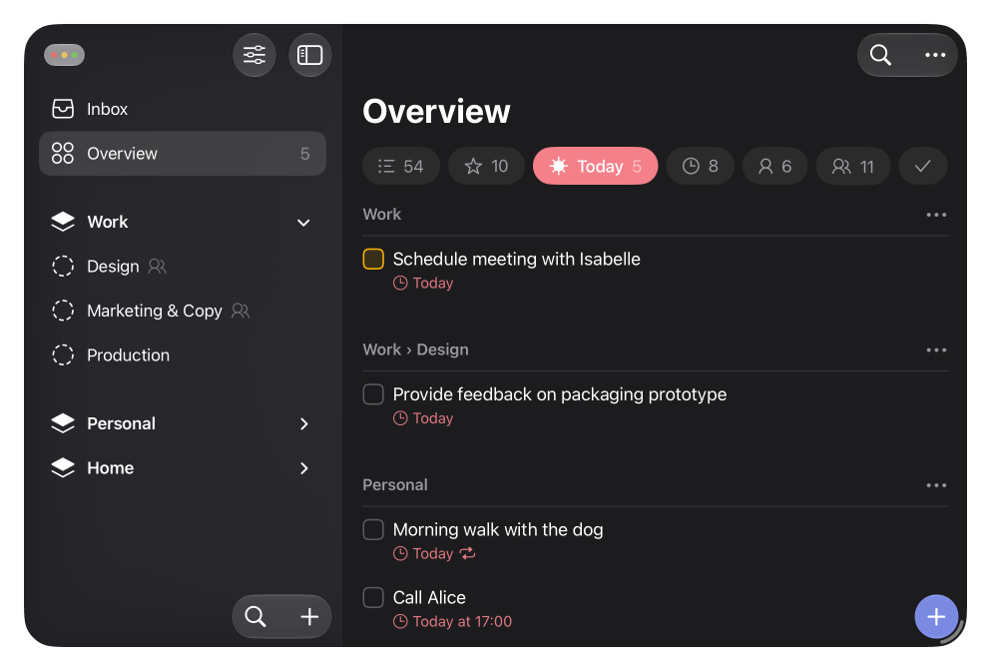Expand the Personal area chevron

point(304,423)
